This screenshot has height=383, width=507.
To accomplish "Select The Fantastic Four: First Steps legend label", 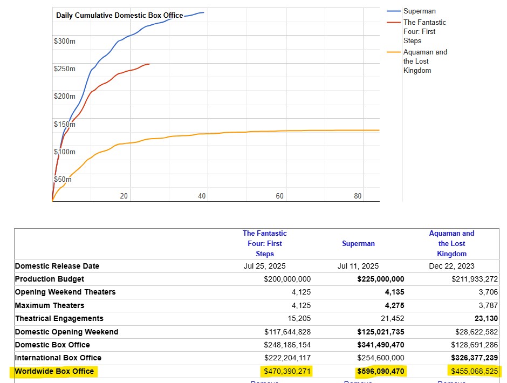I will click(424, 31).
